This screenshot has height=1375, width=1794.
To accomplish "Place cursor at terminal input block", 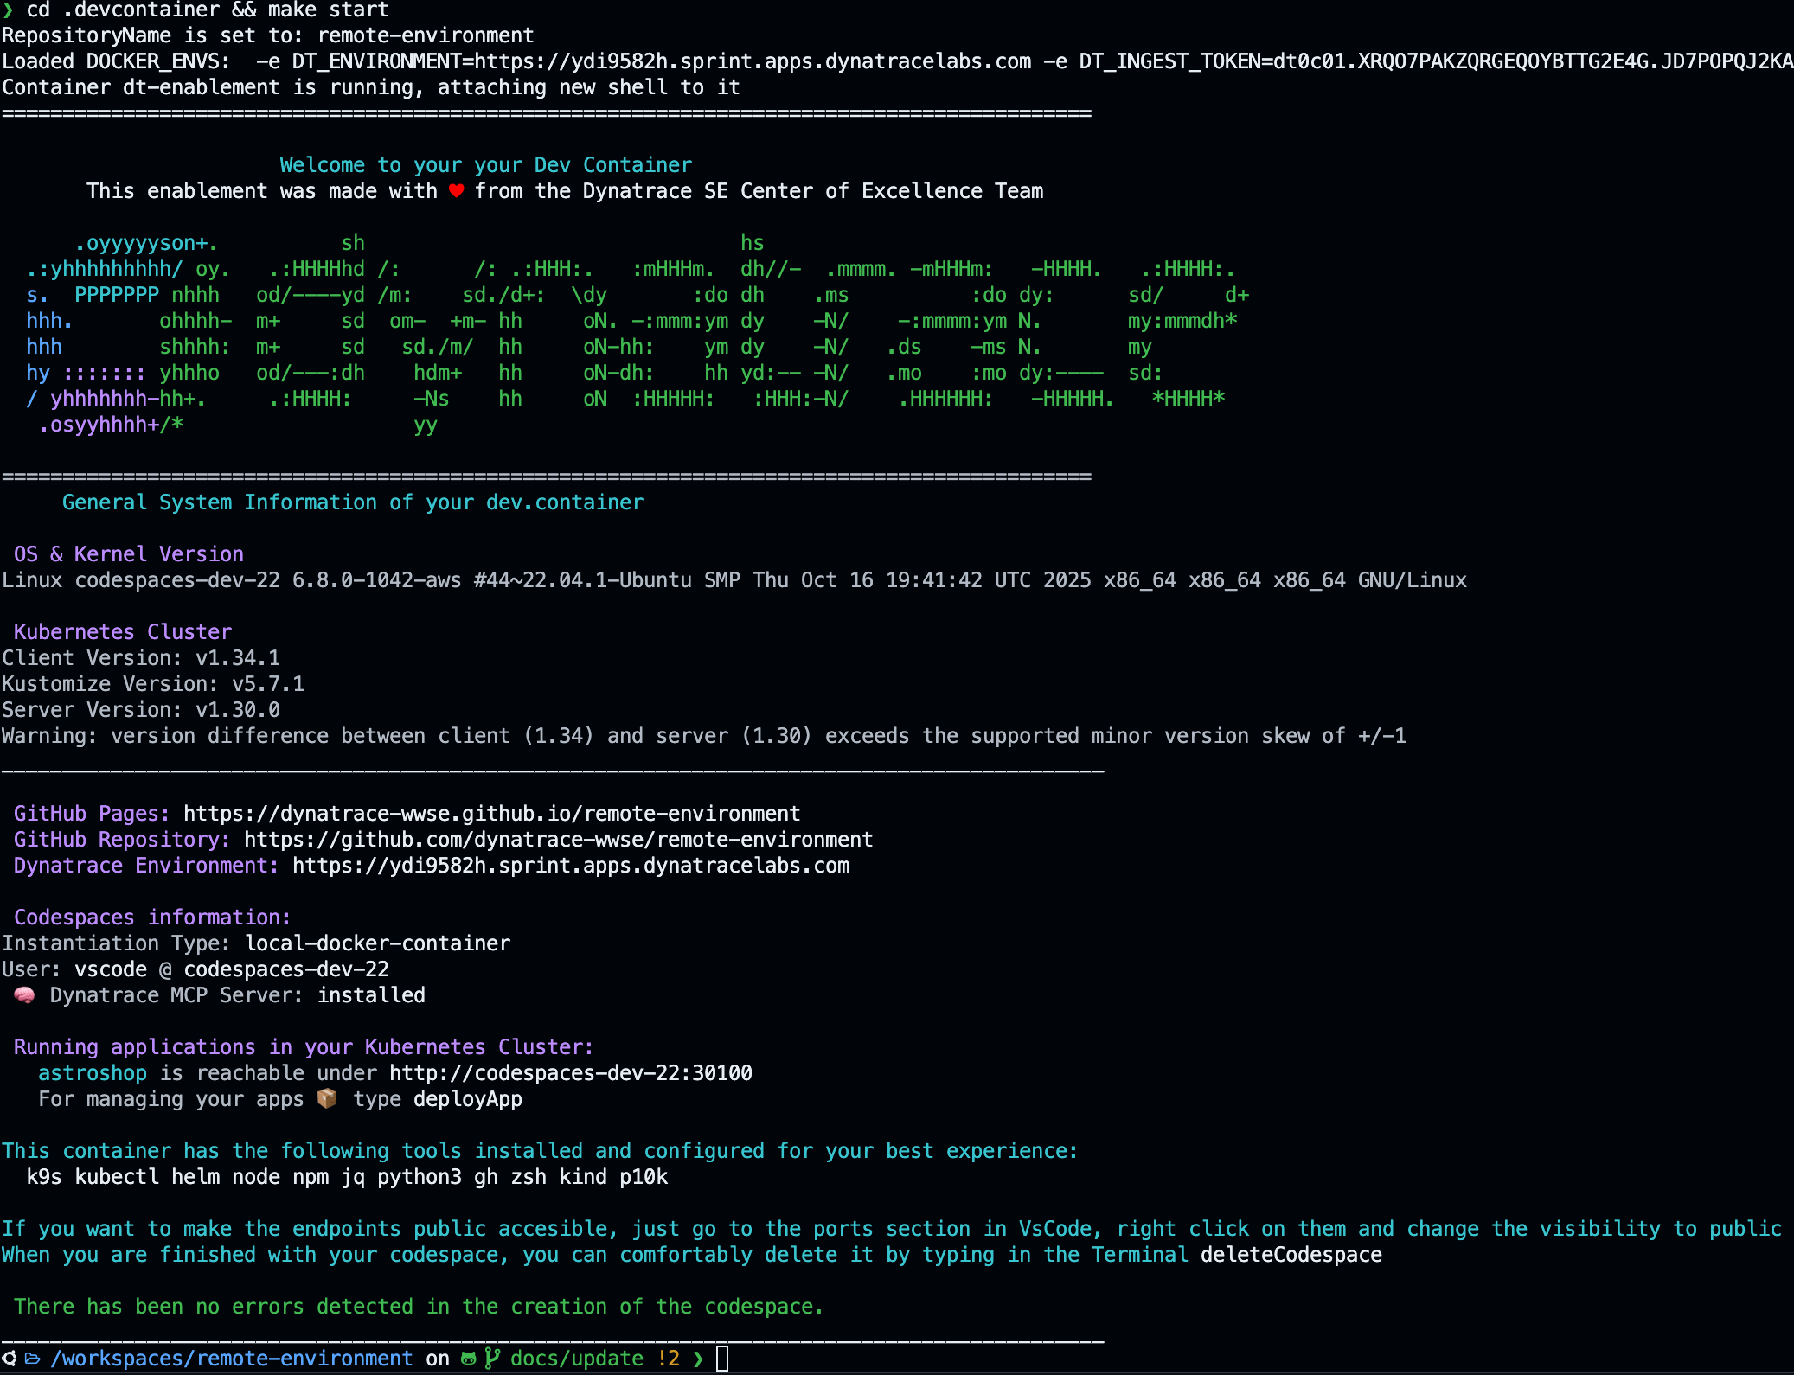I will pos(722,1359).
